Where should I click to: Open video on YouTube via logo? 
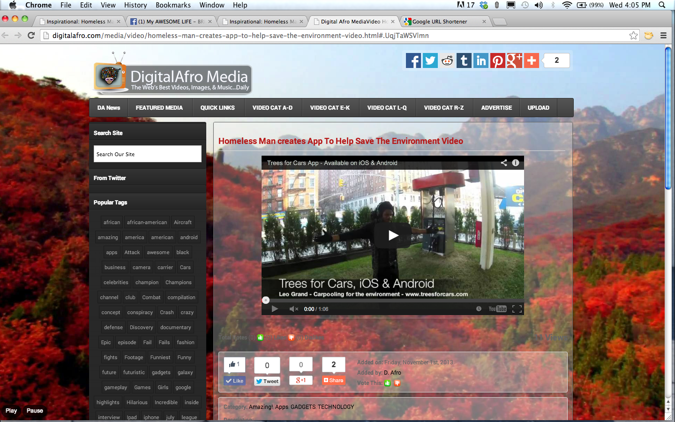tap(497, 309)
